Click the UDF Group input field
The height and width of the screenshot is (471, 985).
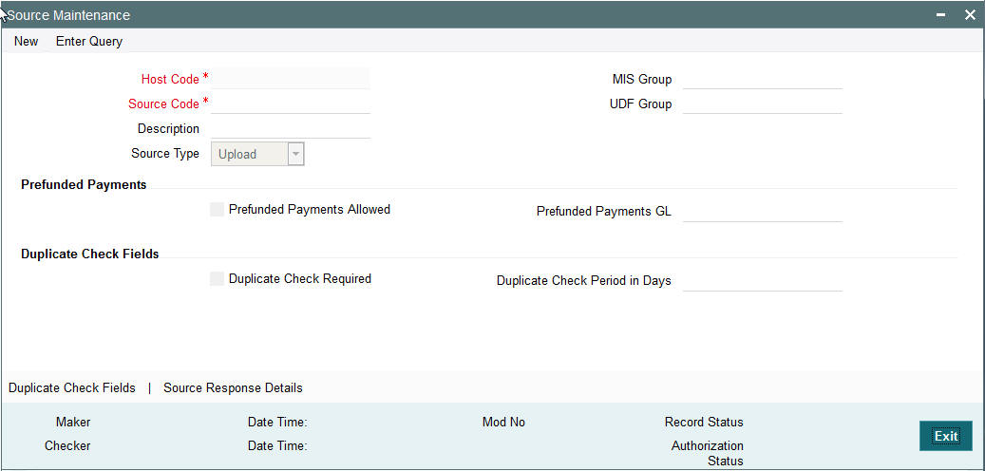[762, 104]
